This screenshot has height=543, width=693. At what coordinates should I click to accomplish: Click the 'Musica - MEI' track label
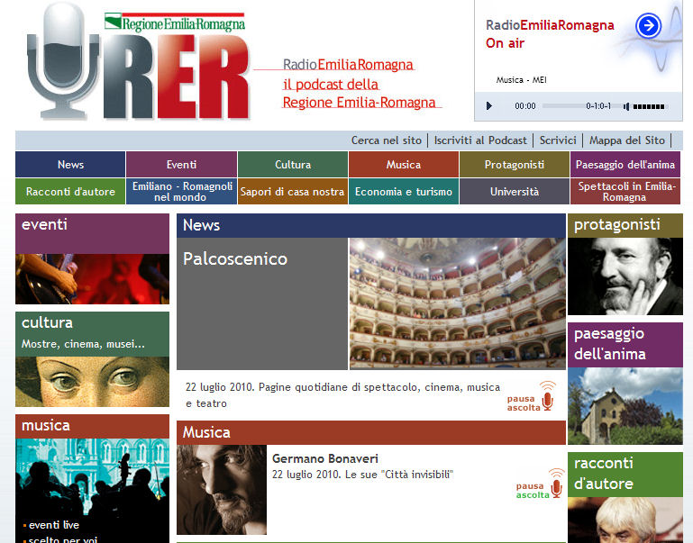(522, 80)
